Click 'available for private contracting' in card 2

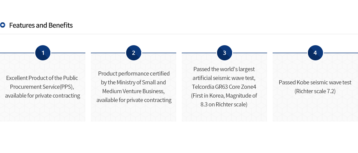tap(134, 100)
